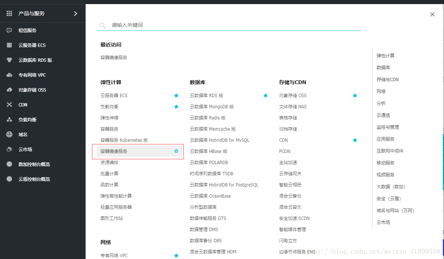Open 智能云相册 link
The height and width of the screenshot is (259, 444).
pos(290,185)
